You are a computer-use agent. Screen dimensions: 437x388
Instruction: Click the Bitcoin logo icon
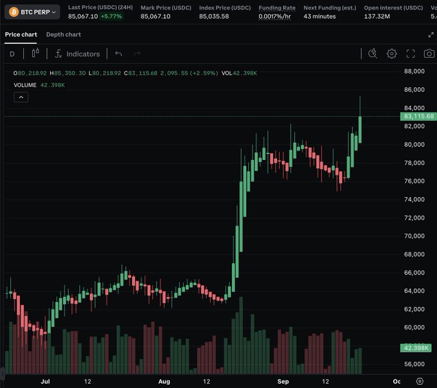point(13,12)
